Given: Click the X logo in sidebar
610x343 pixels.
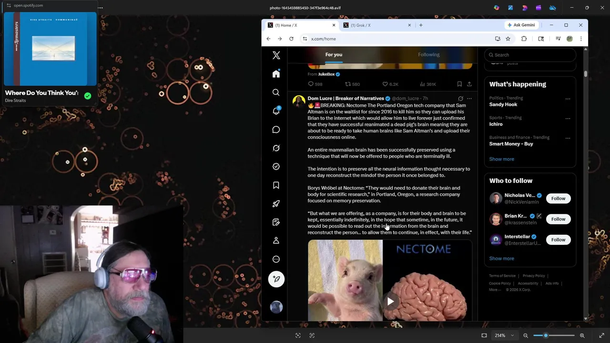Looking at the screenshot, I should (x=276, y=55).
